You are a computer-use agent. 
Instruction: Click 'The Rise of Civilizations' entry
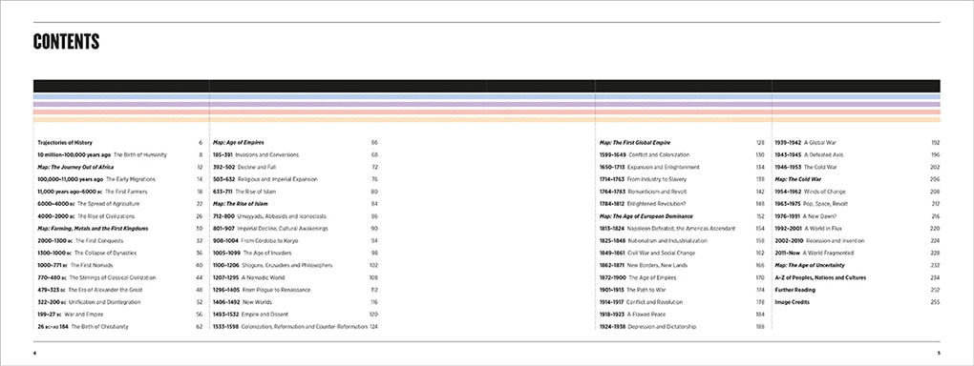click(x=106, y=216)
